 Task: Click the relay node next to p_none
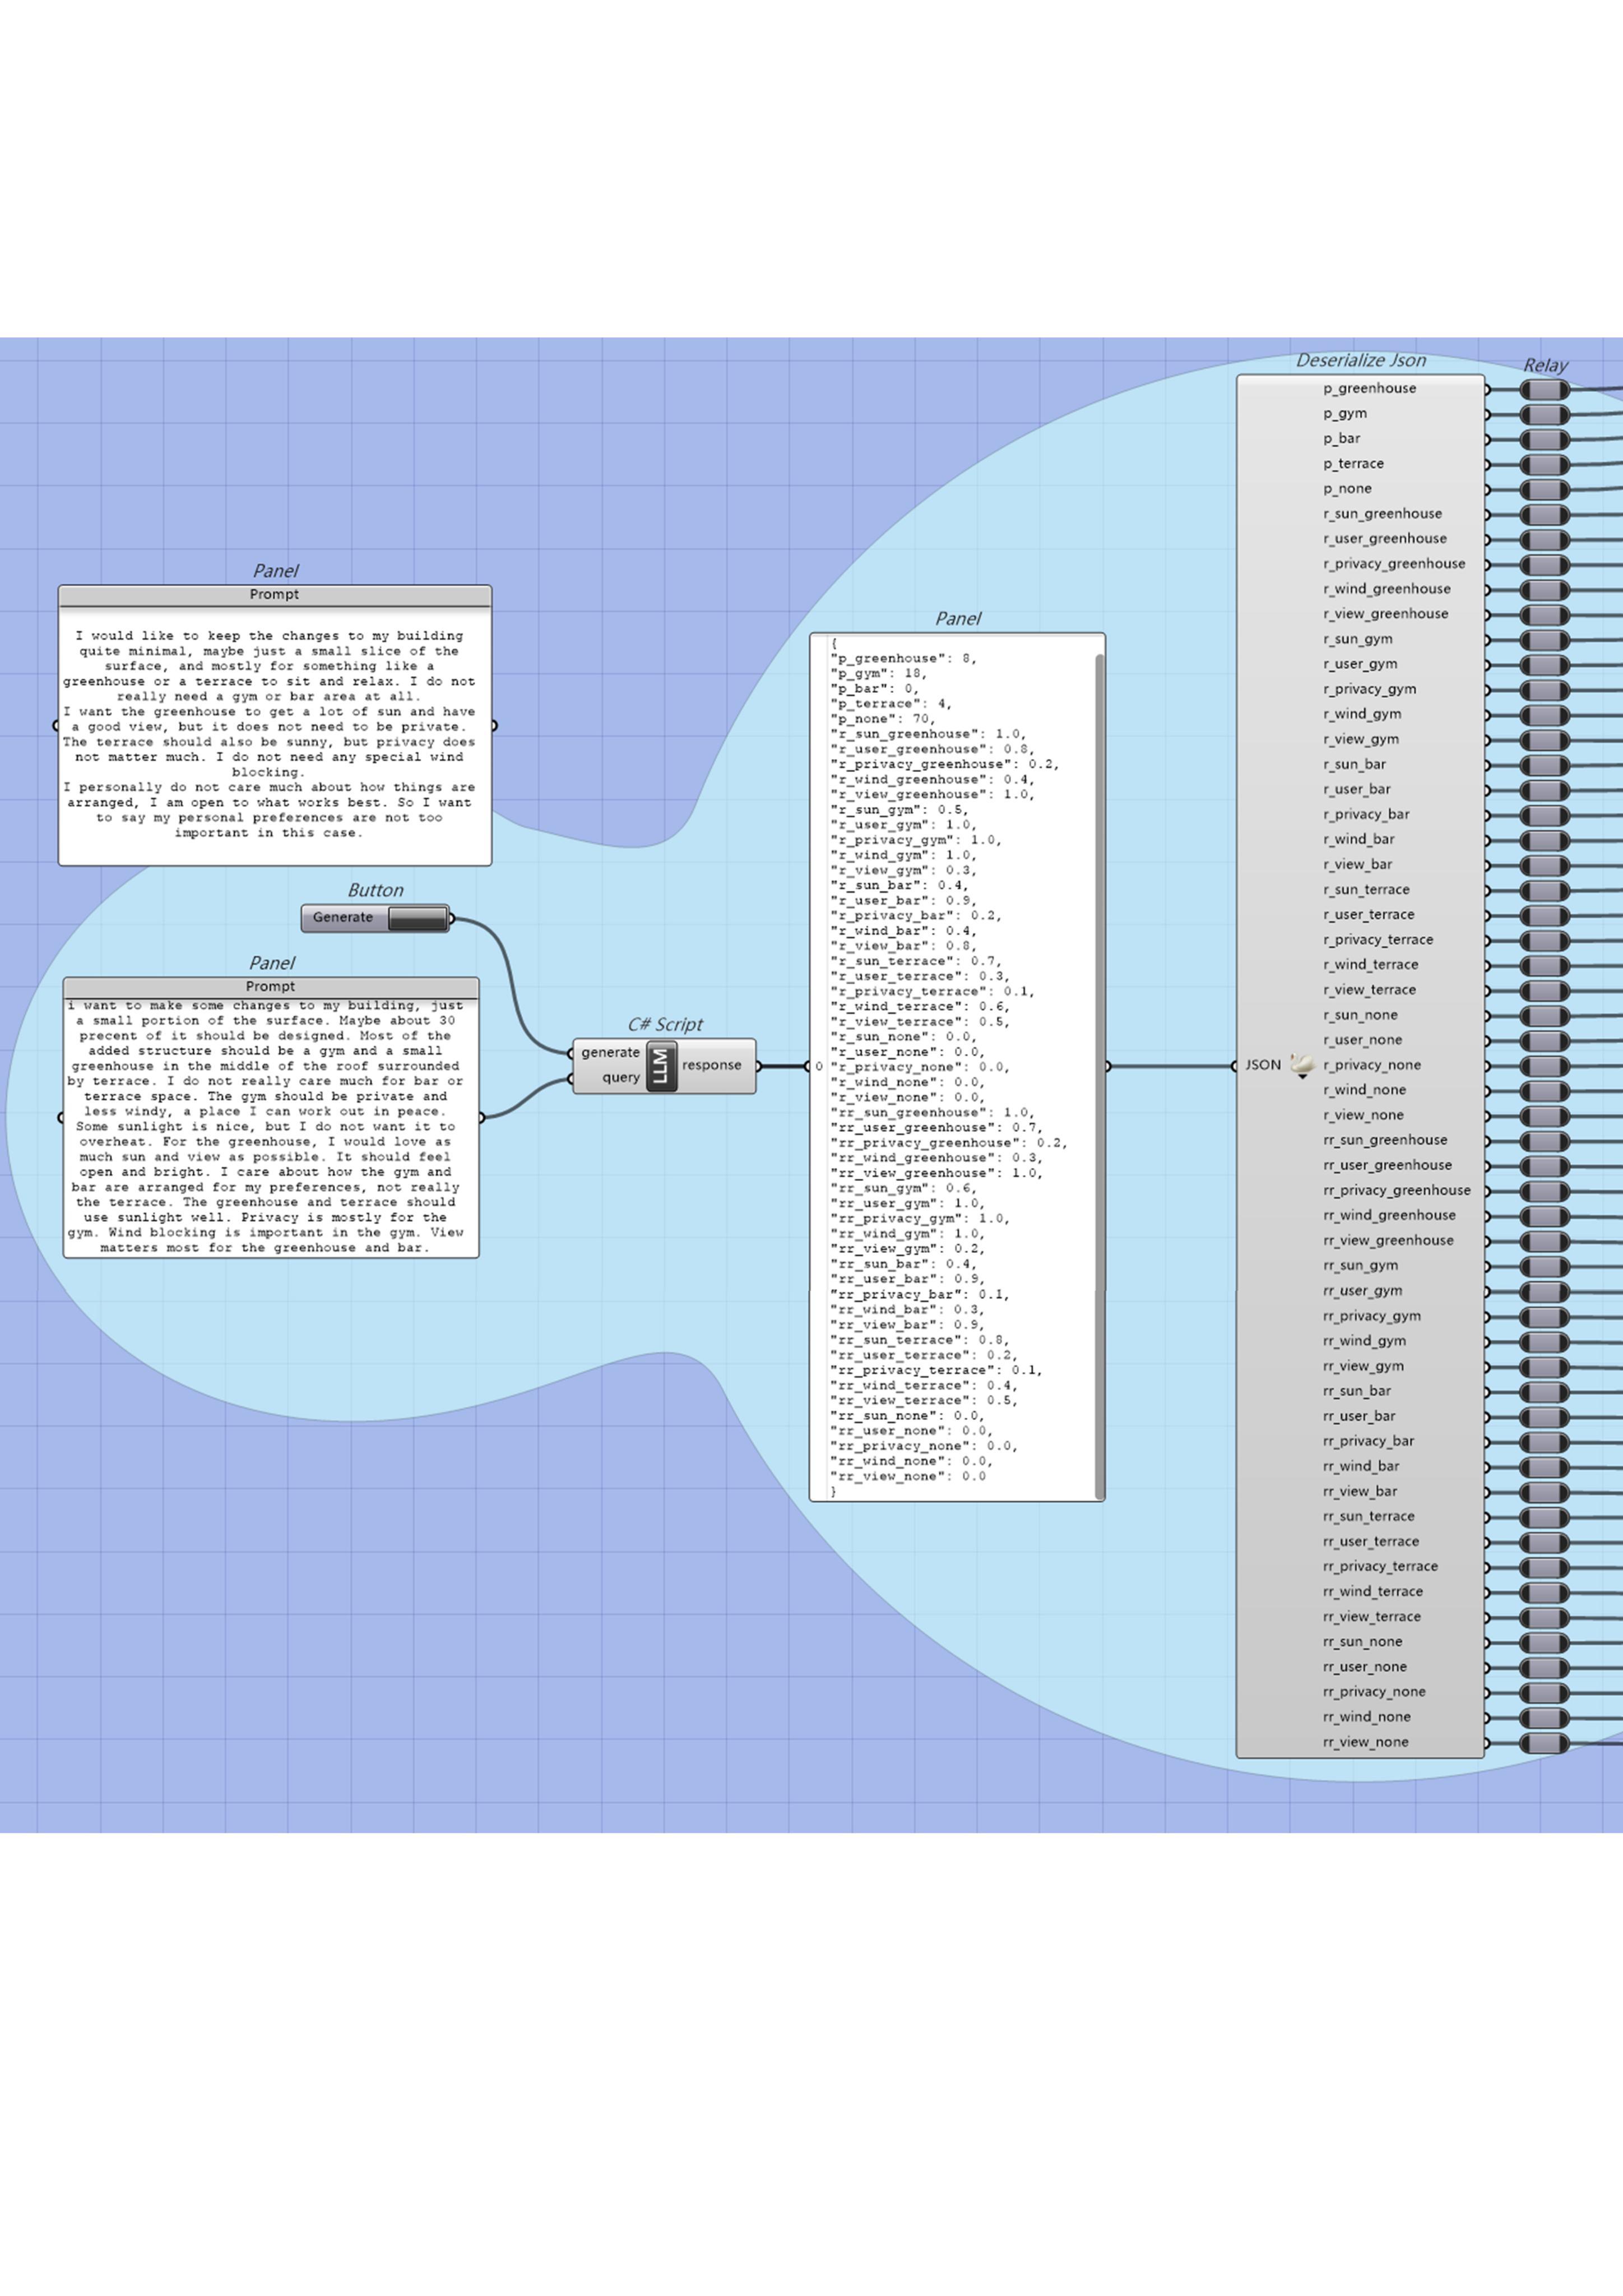coord(1544,489)
